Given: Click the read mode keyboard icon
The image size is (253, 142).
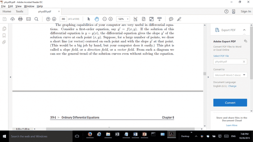Looking at the screenshot, I should 159,19.
